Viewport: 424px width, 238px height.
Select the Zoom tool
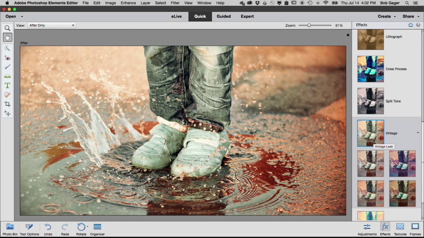click(x=7, y=28)
